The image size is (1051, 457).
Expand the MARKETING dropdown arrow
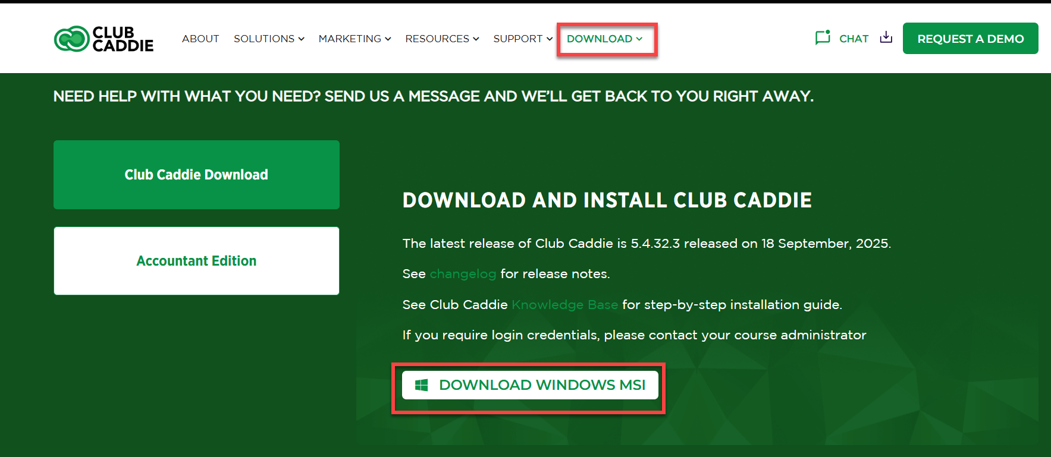[388, 39]
